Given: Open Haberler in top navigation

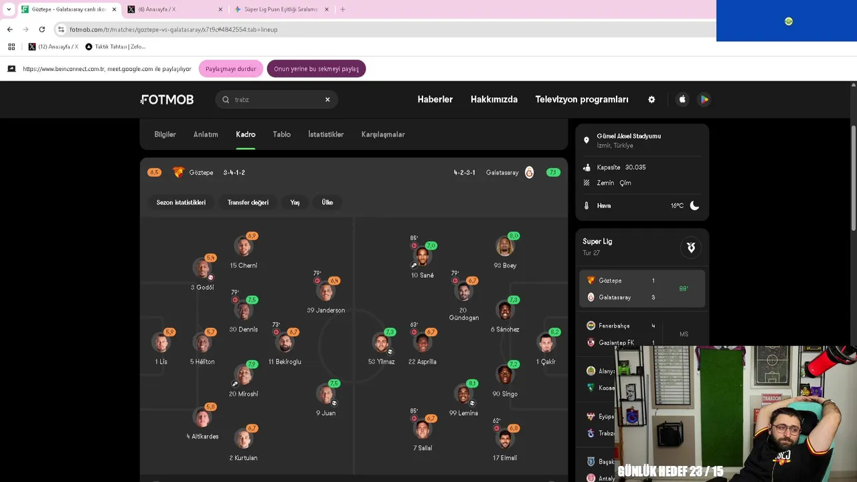Looking at the screenshot, I should tap(435, 99).
